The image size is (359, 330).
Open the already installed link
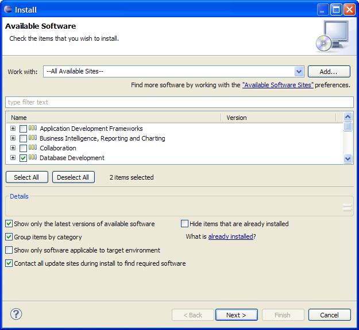(230, 236)
